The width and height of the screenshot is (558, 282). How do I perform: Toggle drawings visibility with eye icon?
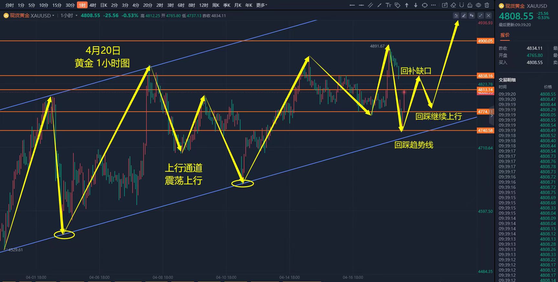point(478,5)
